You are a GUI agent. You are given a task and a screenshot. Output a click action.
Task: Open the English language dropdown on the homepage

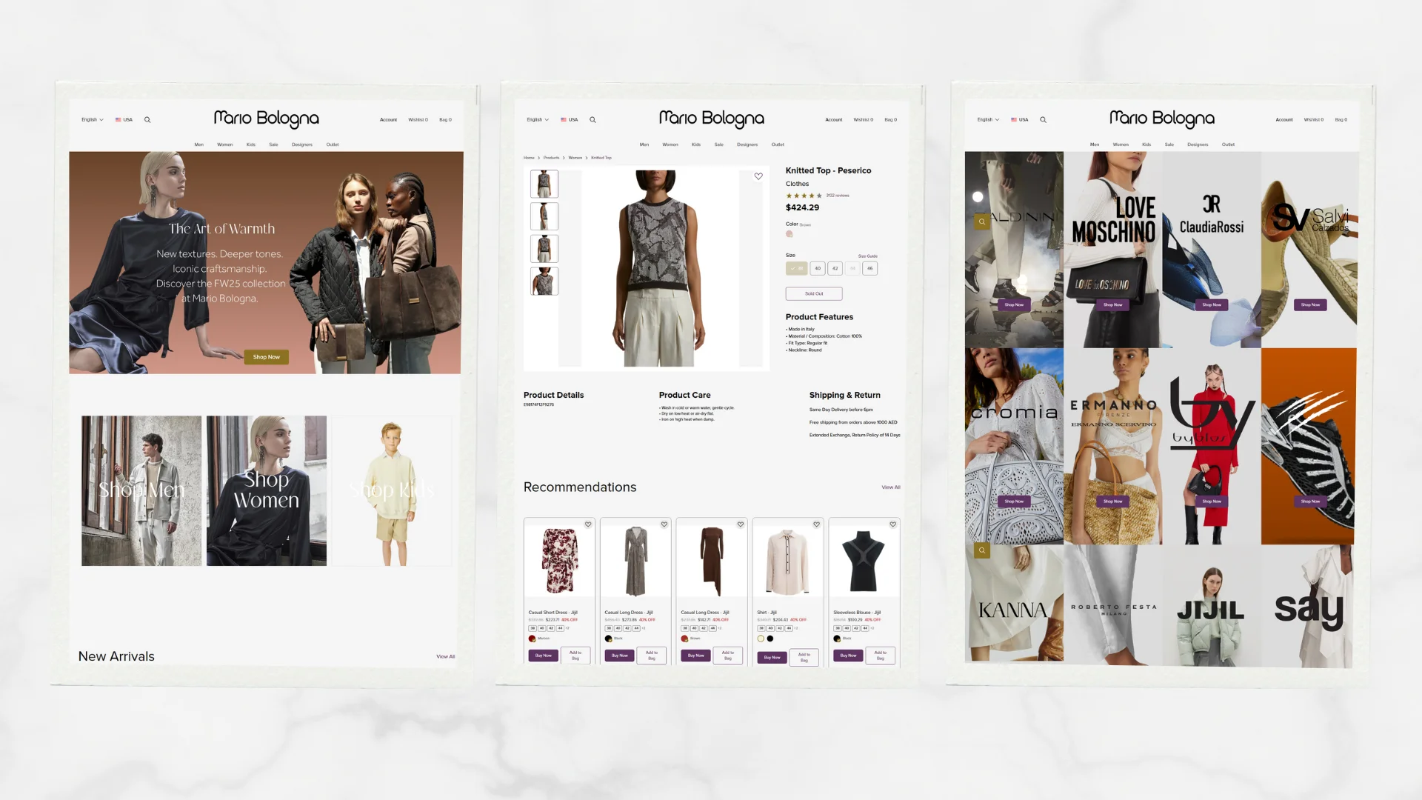click(x=92, y=120)
